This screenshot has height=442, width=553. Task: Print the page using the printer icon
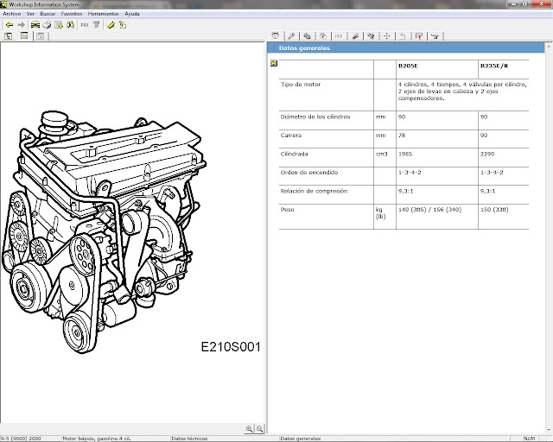coord(47,25)
